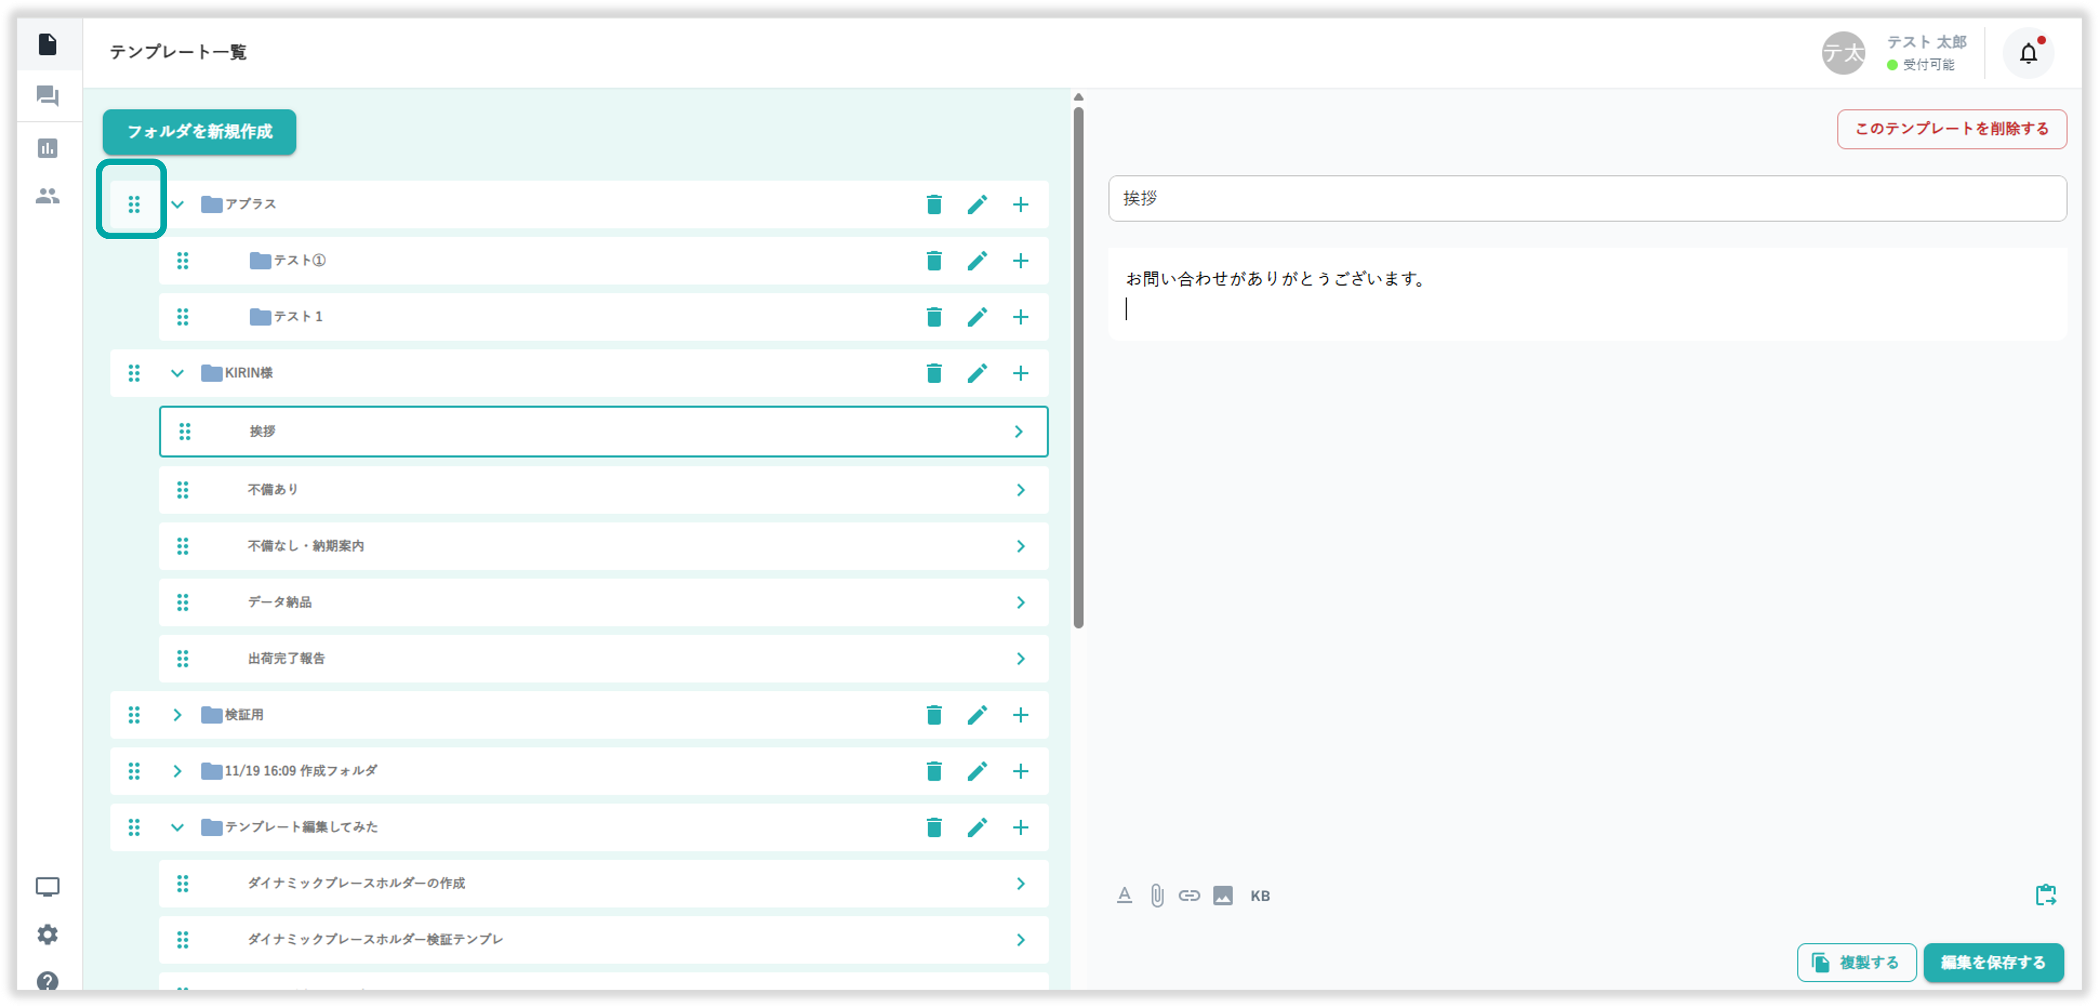Click the attachment paperclip icon in editor
The width and height of the screenshot is (2099, 1007).
click(1156, 895)
